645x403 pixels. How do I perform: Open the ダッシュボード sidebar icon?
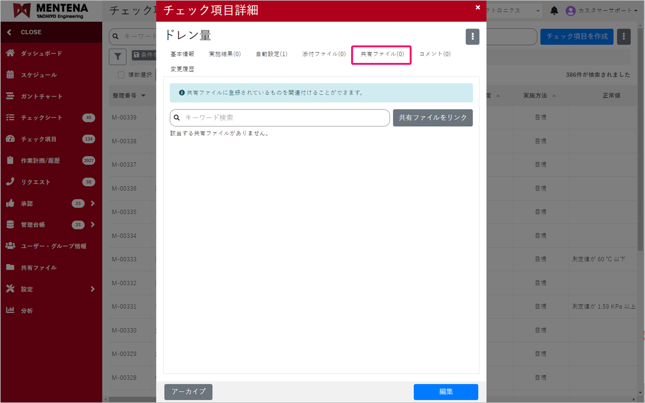[10, 53]
